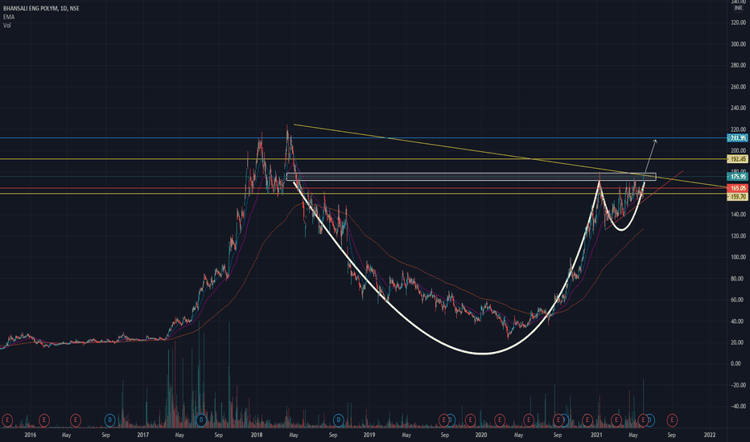The width and height of the screenshot is (750, 442).
Task: Click the red 165.05 price label
Action: tap(737, 188)
